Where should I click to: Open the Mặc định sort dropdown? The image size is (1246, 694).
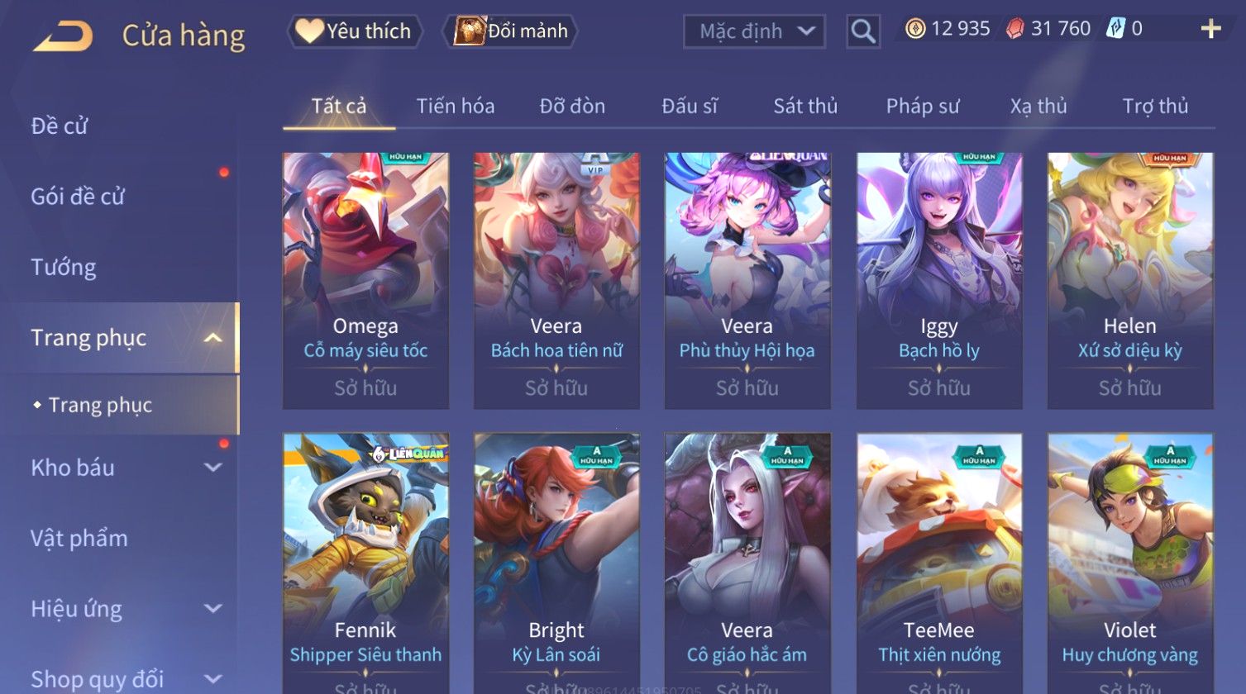[x=754, y=31]
